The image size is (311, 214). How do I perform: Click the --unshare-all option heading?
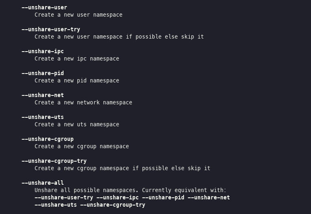pyautogui.click(x=43, y=183)
